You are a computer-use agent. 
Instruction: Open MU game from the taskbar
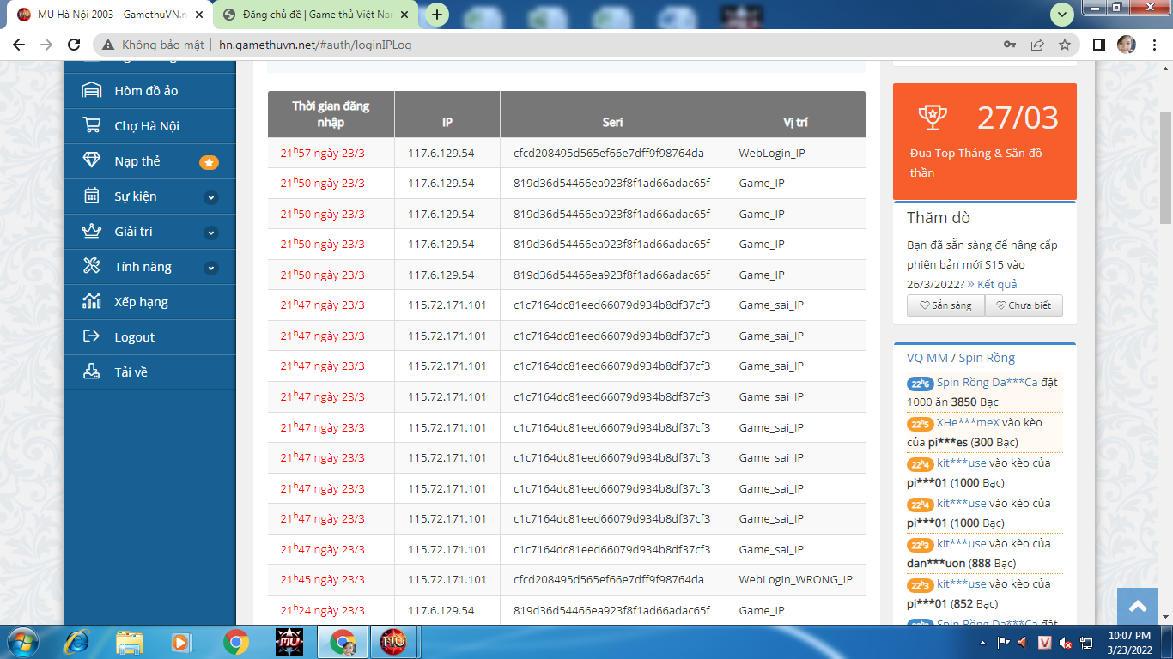tap(289, 642)
